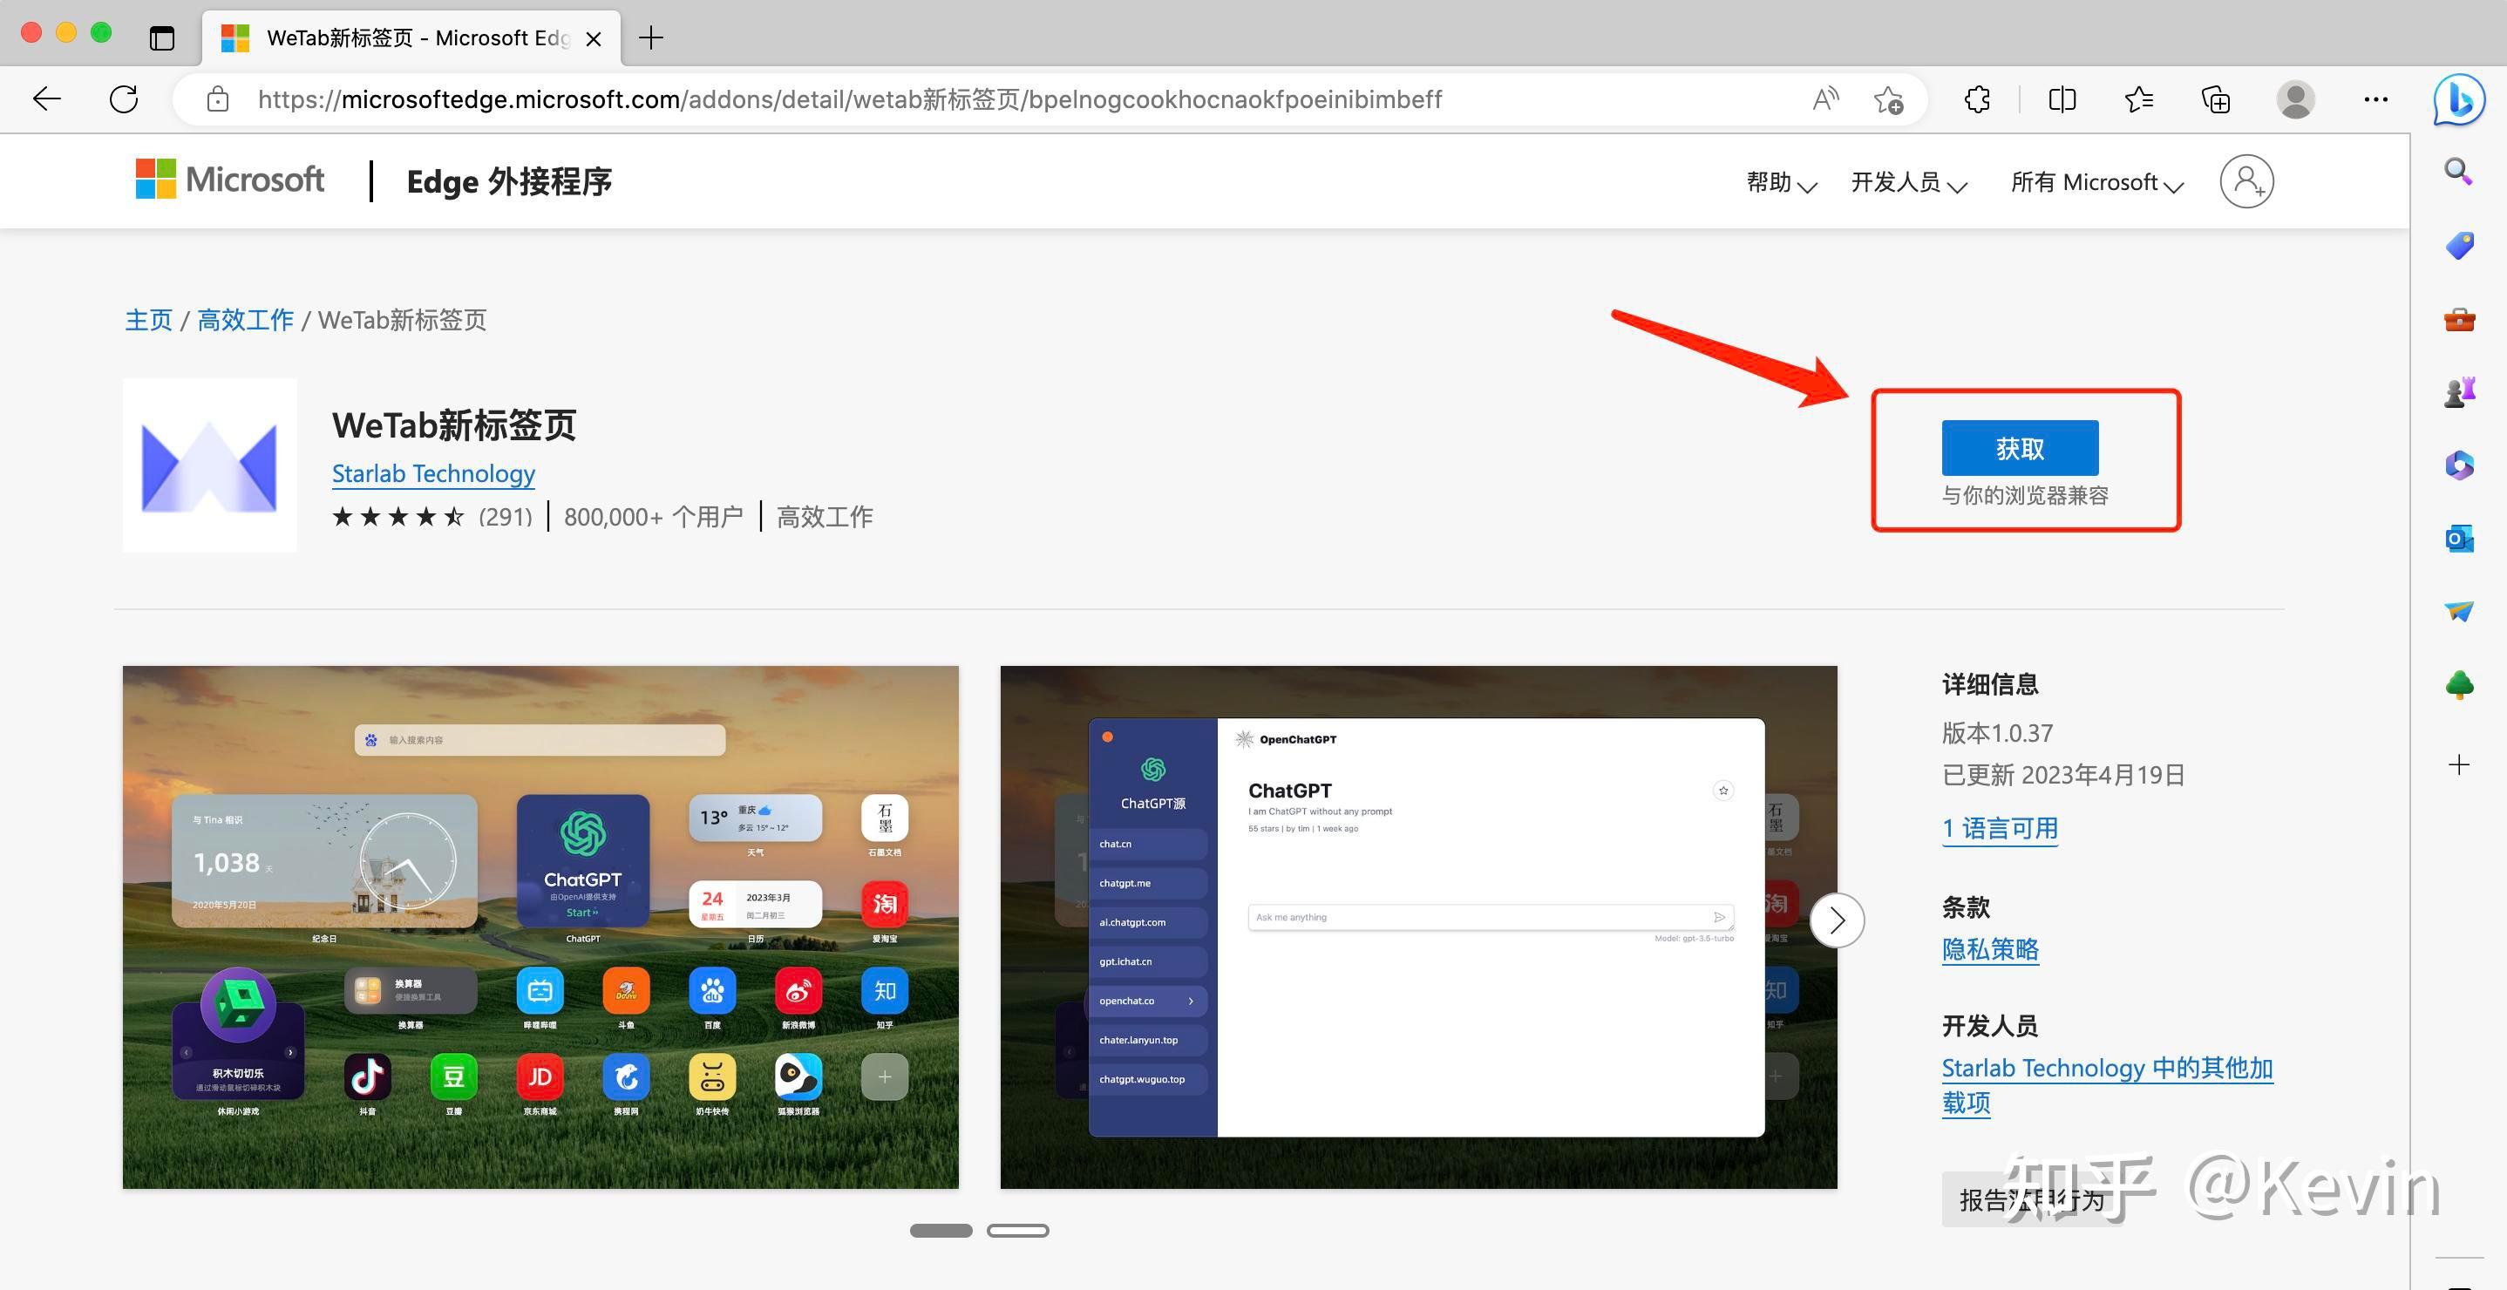Expand the 所有 Microsoft dropdown

[x=2096, y=183]
